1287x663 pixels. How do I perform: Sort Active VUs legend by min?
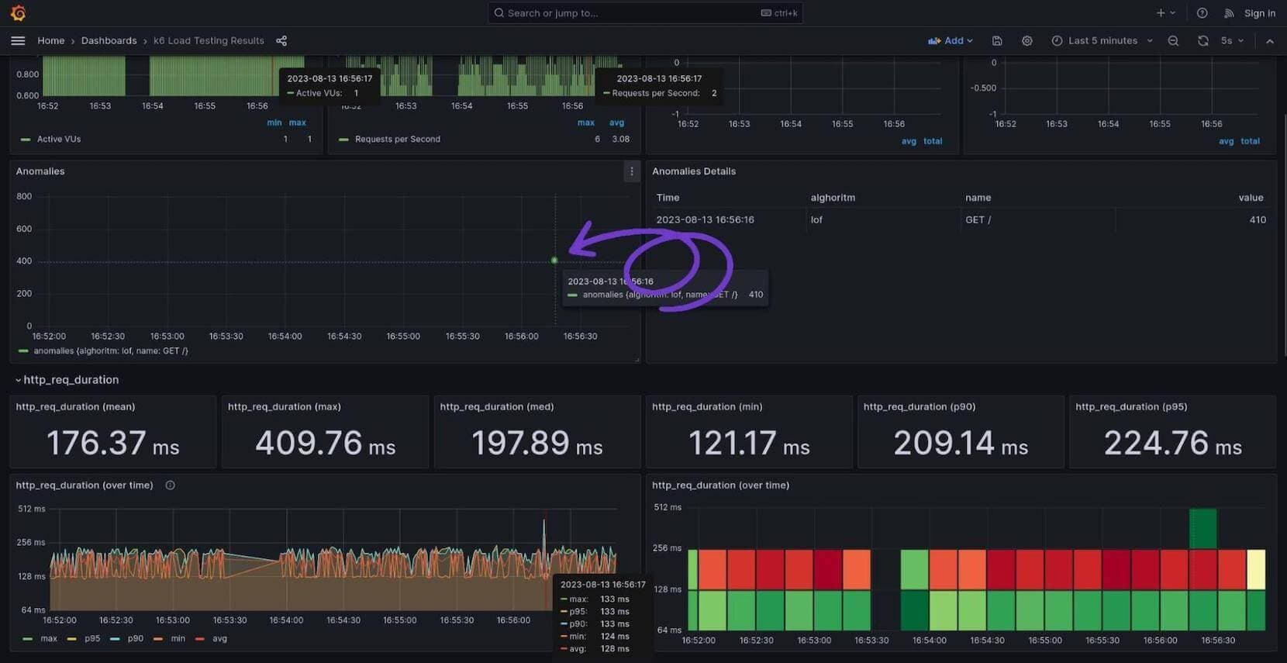pos(274,123)
